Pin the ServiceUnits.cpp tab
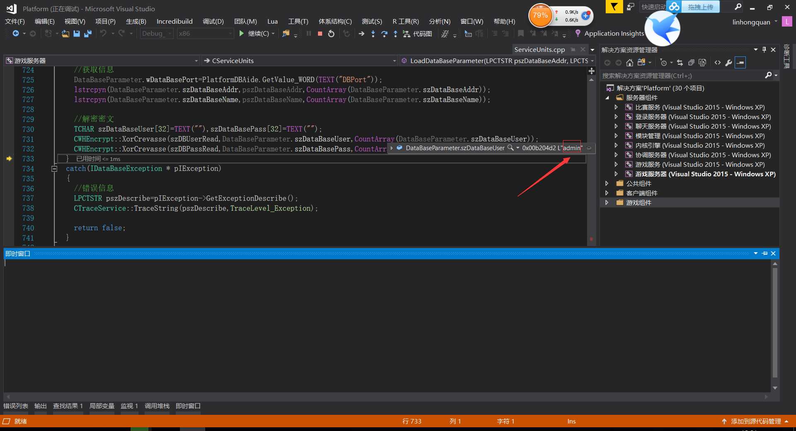This screenshot has height=431, width=796. [573, 49]
